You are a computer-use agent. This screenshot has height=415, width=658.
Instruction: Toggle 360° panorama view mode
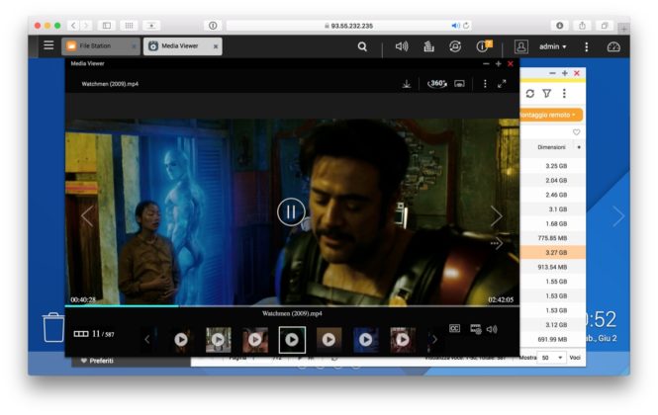click(x=437, y=84)
